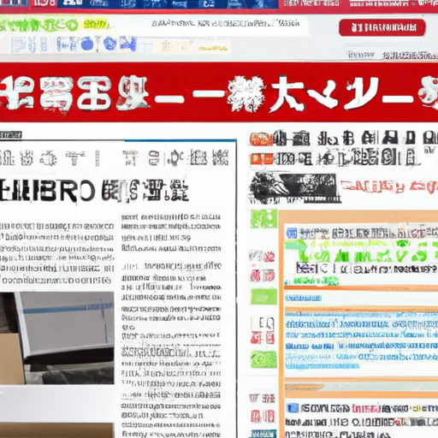
Task: Open the LIBRO article headline
Action: (x=94, y=191)
